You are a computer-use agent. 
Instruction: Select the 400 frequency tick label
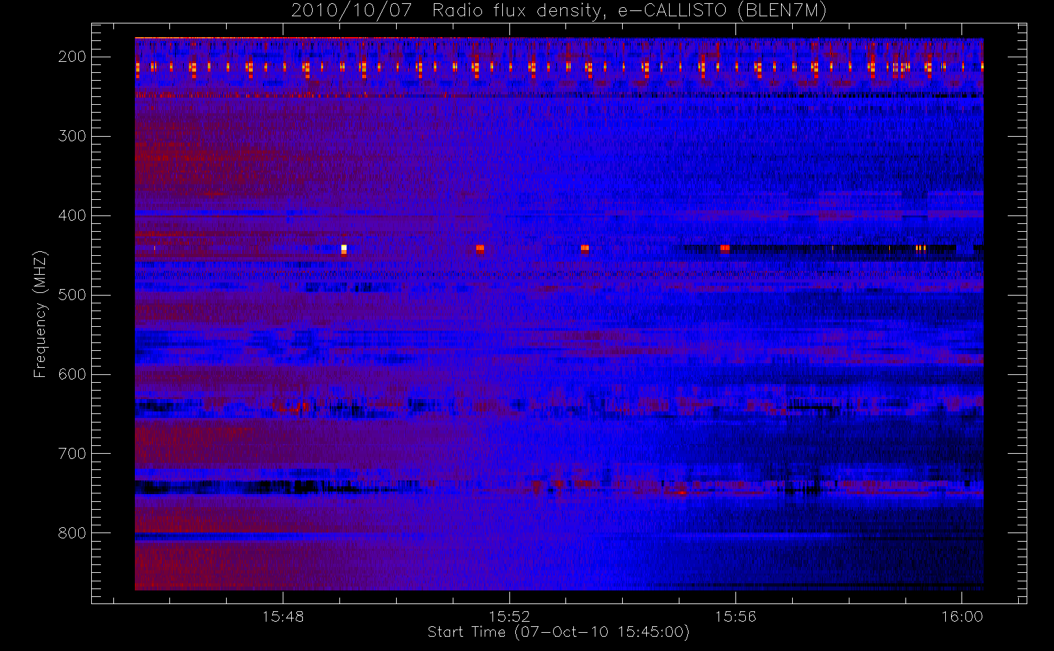[72, 215]
